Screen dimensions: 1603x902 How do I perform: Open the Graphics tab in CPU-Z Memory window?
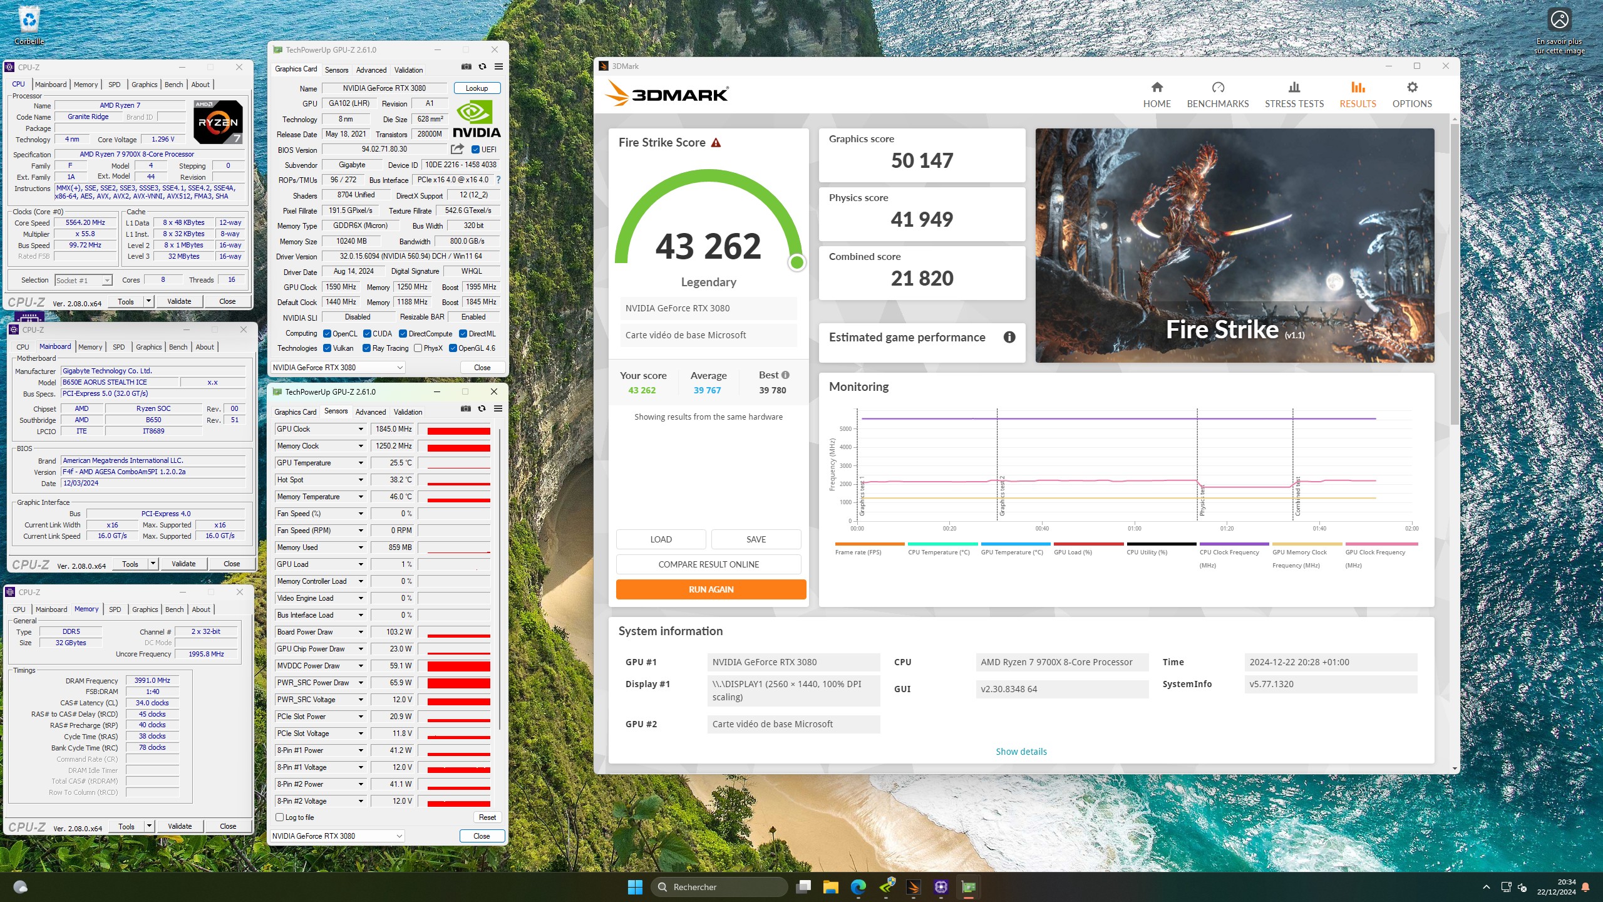145,609
